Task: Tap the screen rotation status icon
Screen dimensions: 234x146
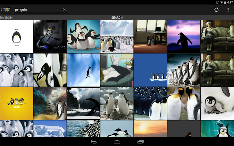Action: [x=218, y=2]
